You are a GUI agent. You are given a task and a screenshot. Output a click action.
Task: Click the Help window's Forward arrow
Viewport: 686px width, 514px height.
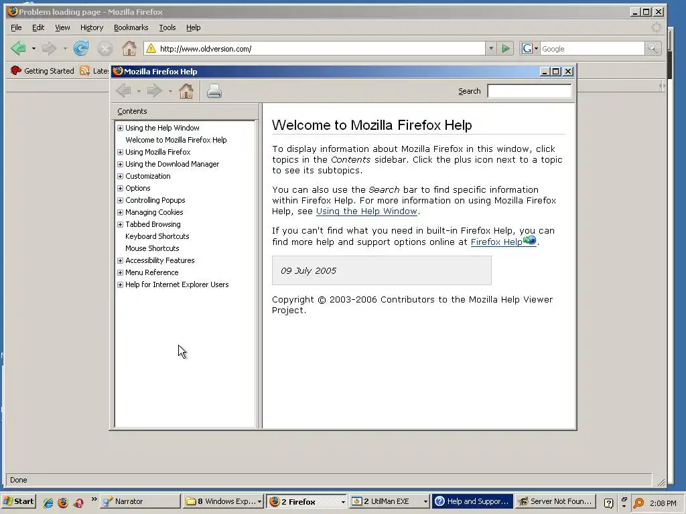coord(155,91)
